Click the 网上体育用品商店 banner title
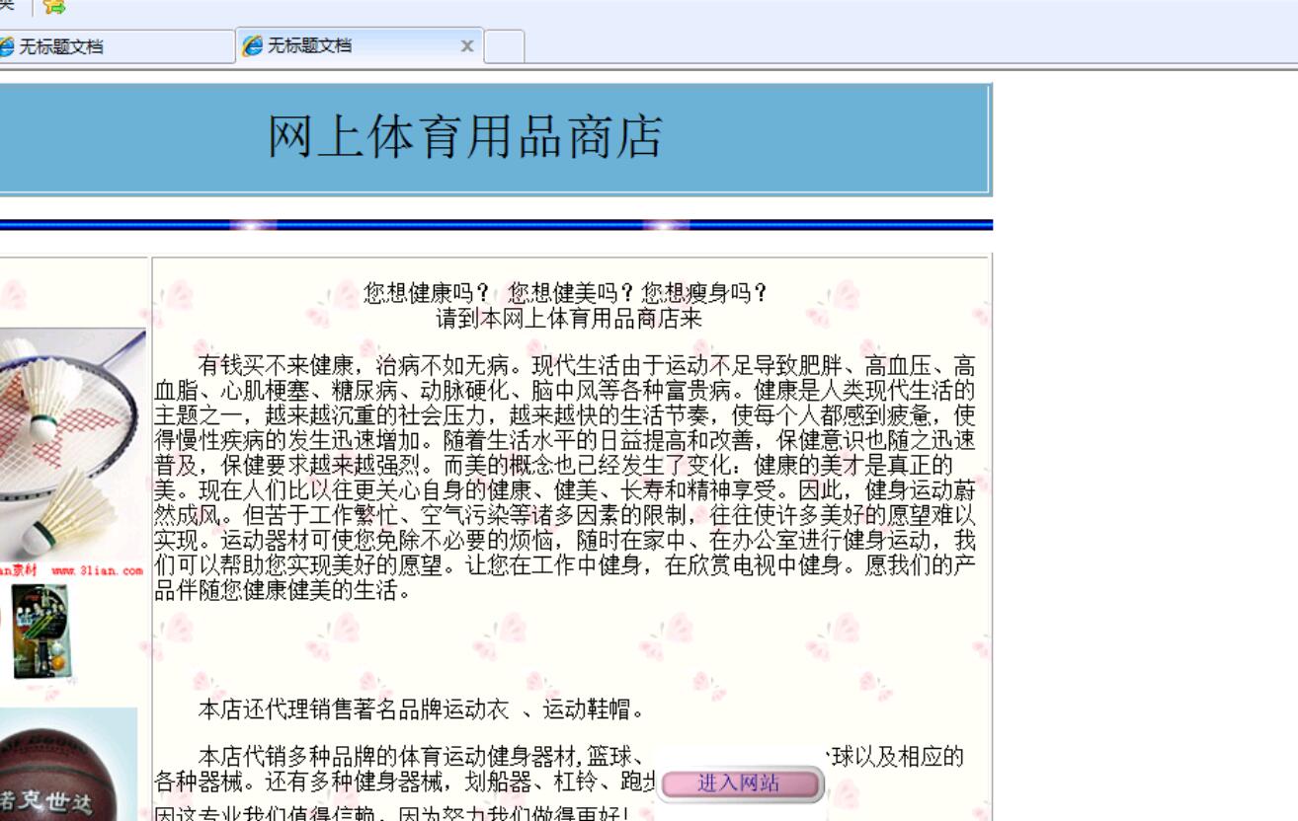 click(465, 137)
